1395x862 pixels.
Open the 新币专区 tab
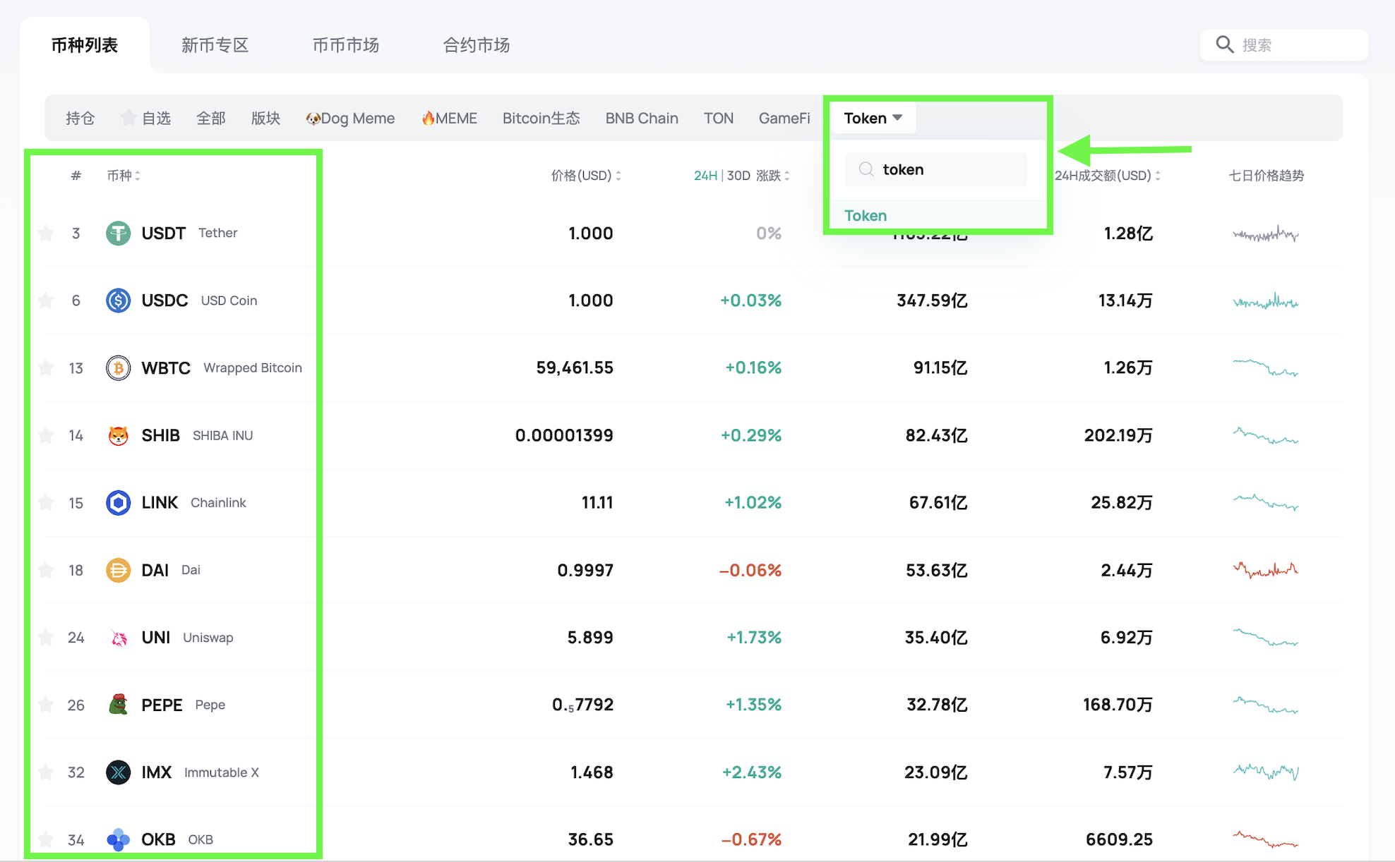click(x=215, y=45)
